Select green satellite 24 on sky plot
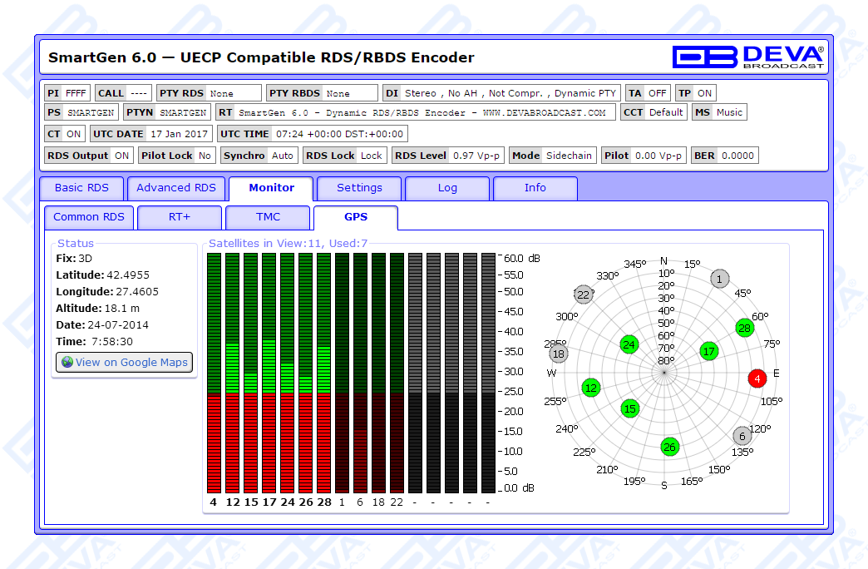Viewport: 868px width, 569px height. (x=629, y=344)
